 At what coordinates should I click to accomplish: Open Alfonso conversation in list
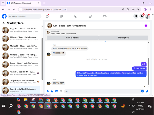point(21,39)
